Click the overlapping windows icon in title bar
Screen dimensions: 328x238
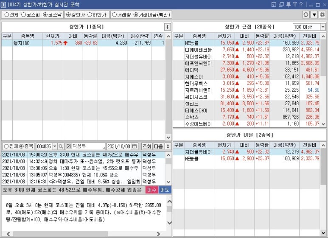[x=281, y=5]
